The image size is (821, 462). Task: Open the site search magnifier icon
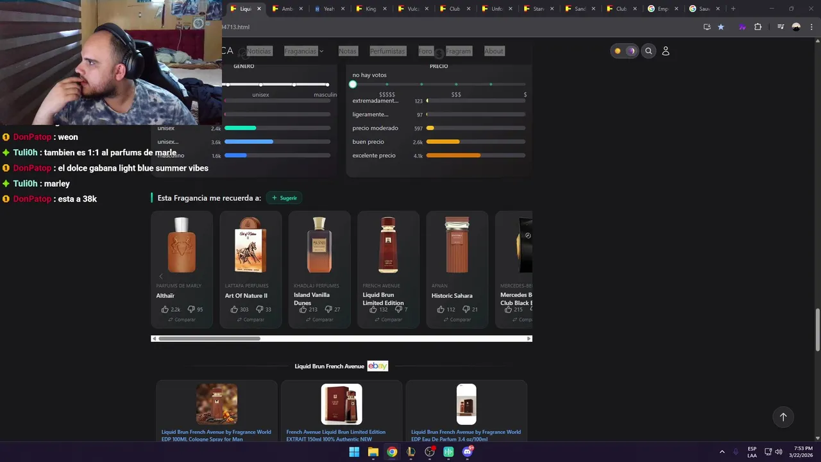click(648, 51)
